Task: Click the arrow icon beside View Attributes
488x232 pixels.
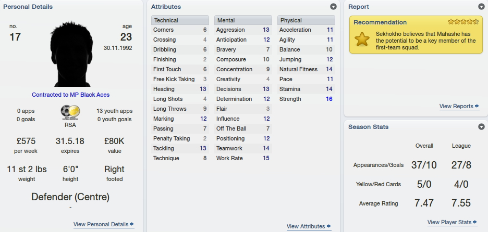Action: click(329, 226)
